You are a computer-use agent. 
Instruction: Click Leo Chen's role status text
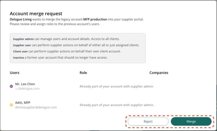tap(116, 86)
